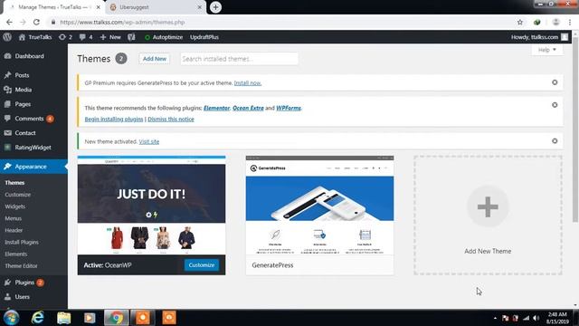Open the New content menu
579x326 pixels.
(x=110, y=37)
